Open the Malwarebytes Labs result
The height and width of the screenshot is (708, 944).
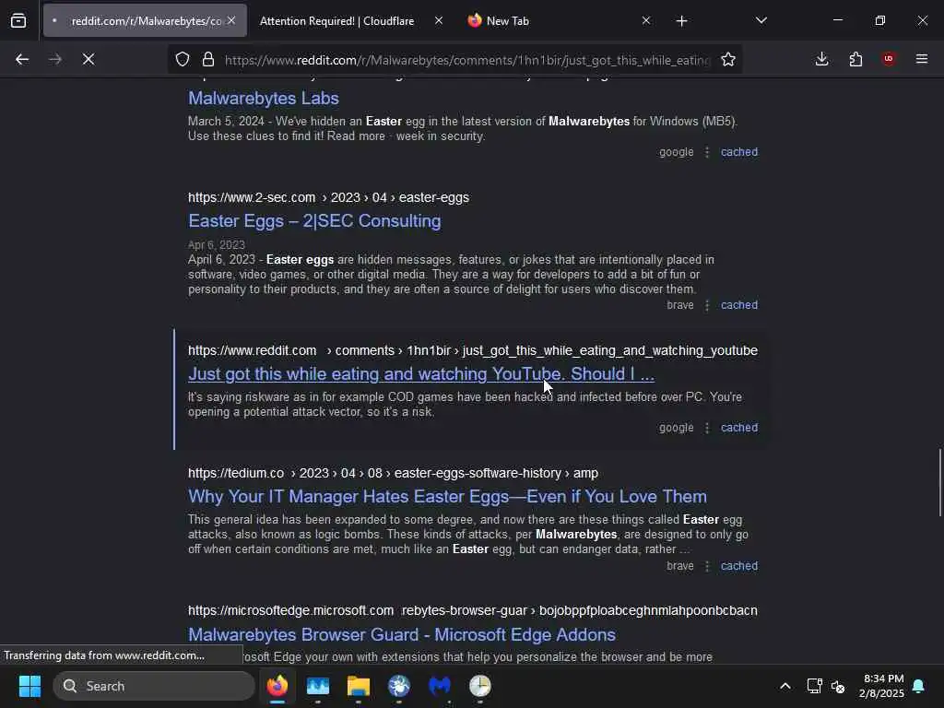point(263,98)
